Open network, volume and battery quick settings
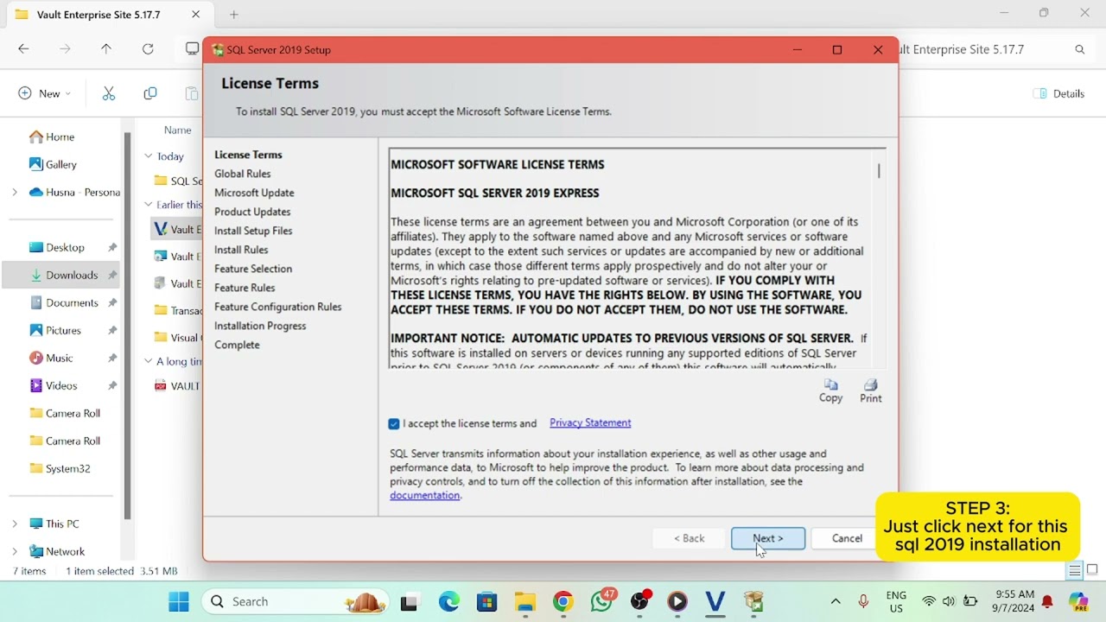1106x622 pixels. click(949, 601)
